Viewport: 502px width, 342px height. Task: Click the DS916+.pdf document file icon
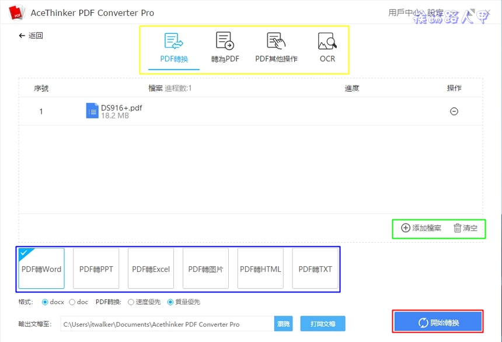point(92,111)
